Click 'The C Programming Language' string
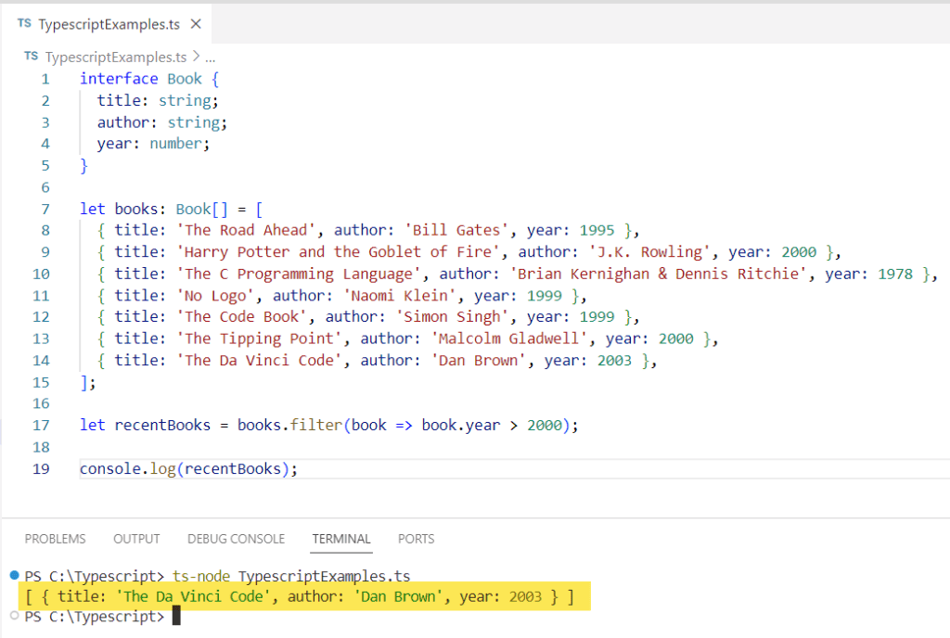 tap(299, 274)
